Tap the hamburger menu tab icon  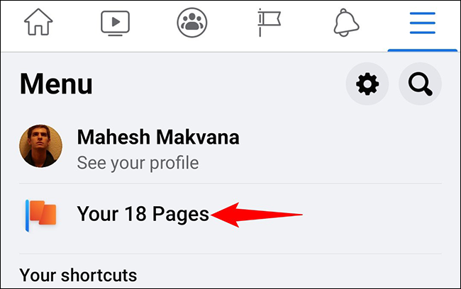(422, 23)
